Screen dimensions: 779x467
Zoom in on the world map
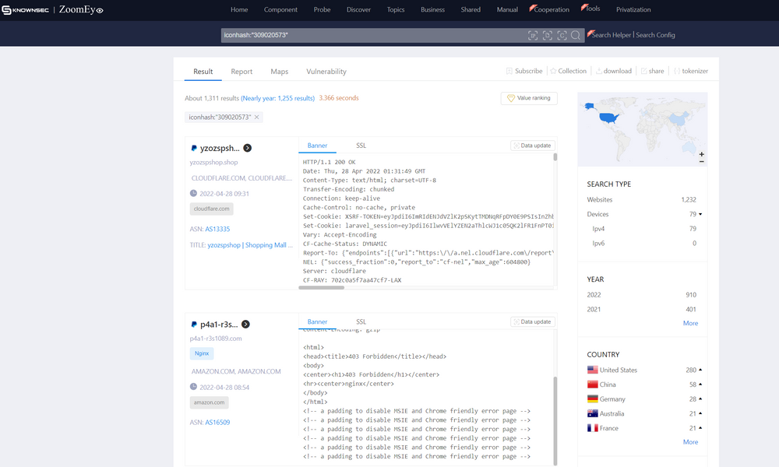702,154
